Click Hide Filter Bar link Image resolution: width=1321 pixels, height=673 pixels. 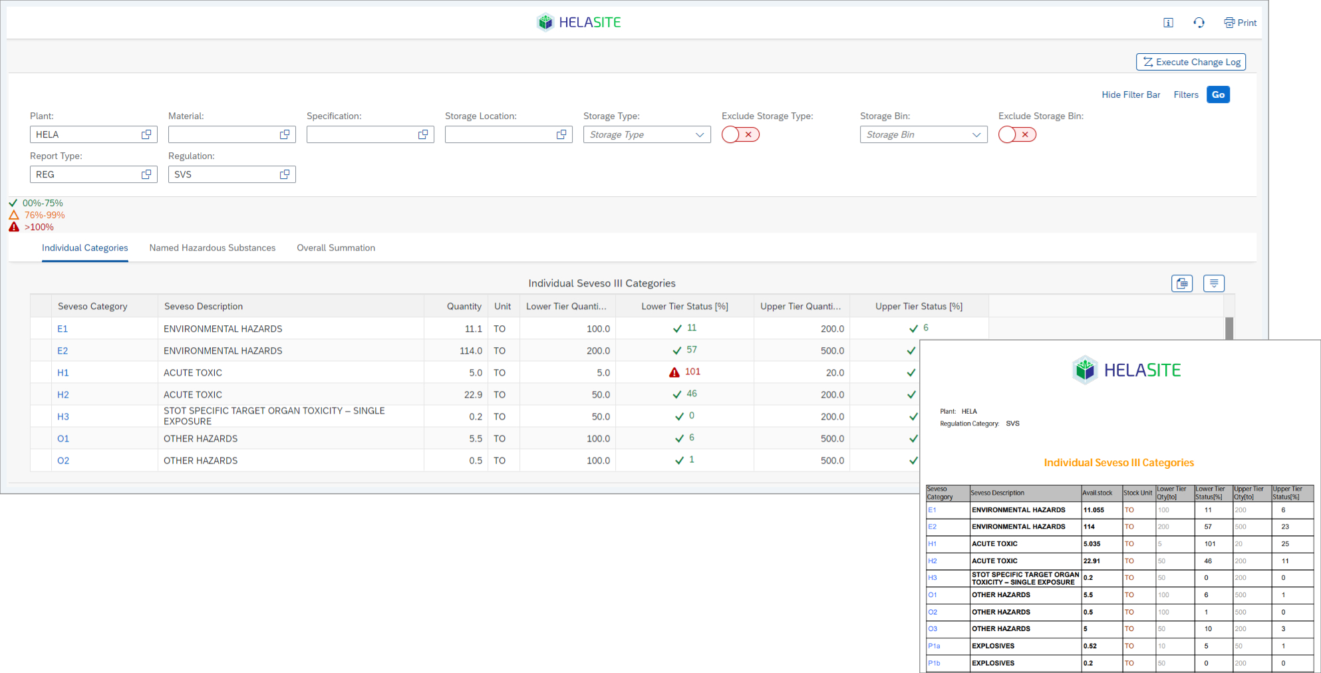(1131, 94)
